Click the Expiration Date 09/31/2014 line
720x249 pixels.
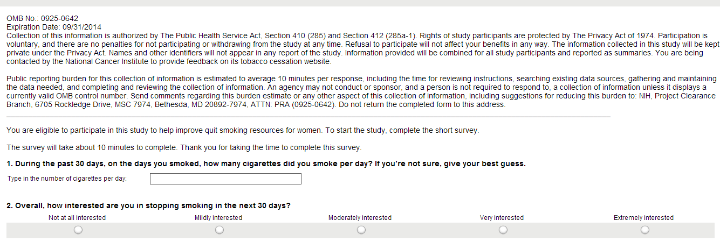pos(53,27)
